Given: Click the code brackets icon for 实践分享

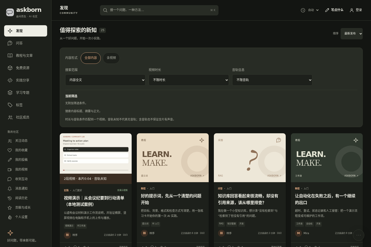Looking at the screenshot, I should [10, 80].
